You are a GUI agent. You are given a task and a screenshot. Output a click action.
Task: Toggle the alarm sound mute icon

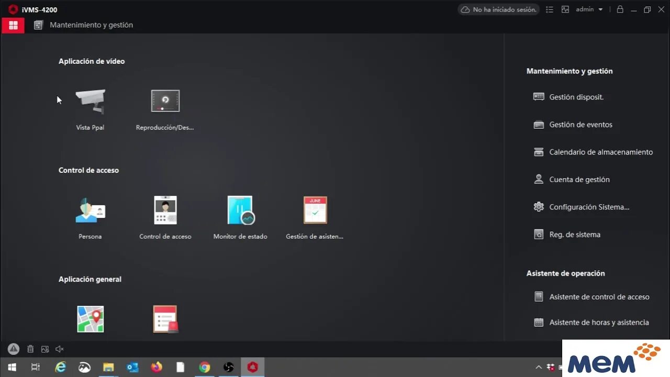pyautogui.click(x=60, y=349)
